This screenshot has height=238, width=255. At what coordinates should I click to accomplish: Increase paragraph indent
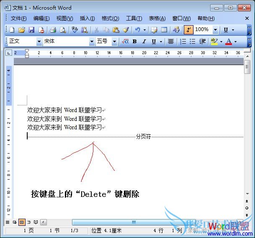[x=203, y=42]
